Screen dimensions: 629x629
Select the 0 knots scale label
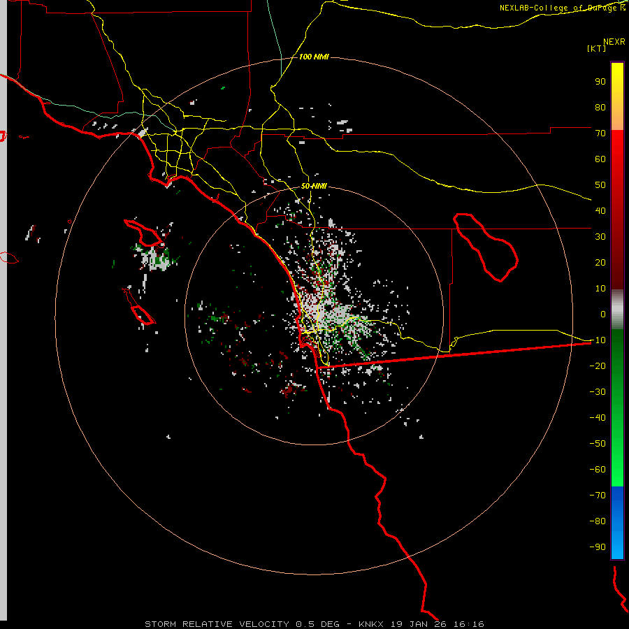tap(603, 314)
